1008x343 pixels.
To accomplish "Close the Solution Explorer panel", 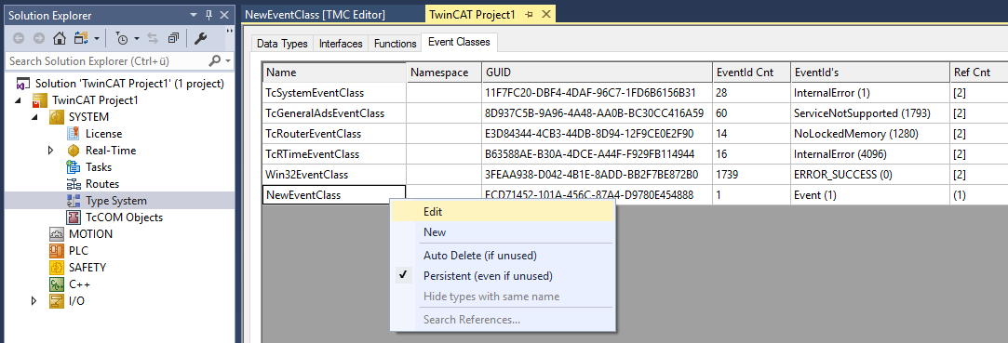I will click(x=223, y=16).
